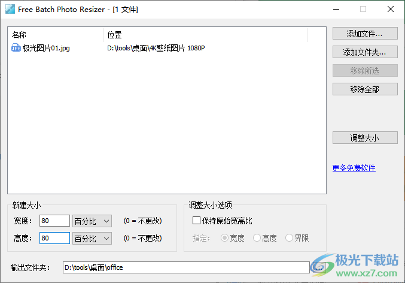Screen dimensions: 405x283
Task: Click the 添加文件... button
Action: pos(365,34)
